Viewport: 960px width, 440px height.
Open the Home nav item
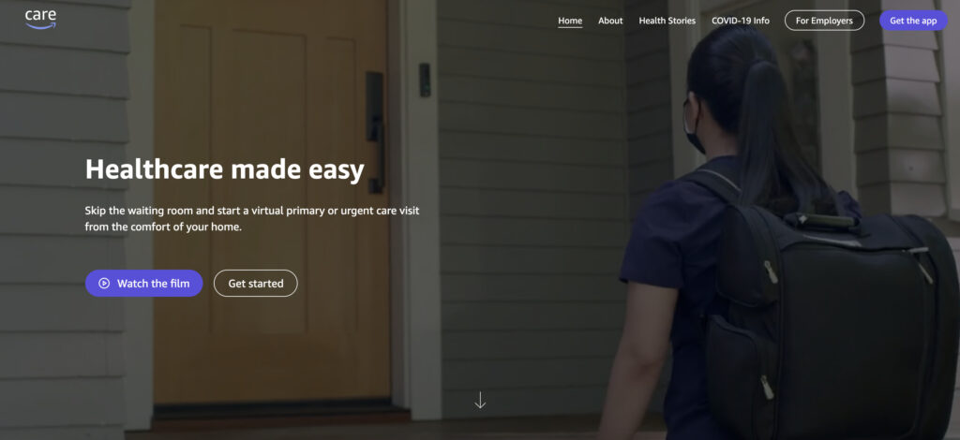click(570, 21)
